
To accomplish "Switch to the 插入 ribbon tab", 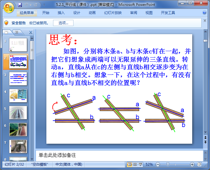I will coord(61,13).
